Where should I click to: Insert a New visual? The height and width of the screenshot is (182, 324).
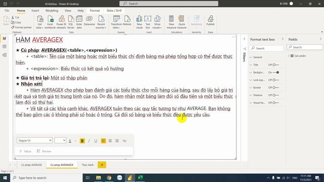point(139,22)
